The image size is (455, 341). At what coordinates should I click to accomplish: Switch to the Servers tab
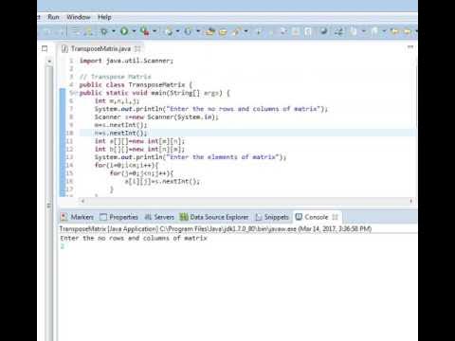click(159, 217)
